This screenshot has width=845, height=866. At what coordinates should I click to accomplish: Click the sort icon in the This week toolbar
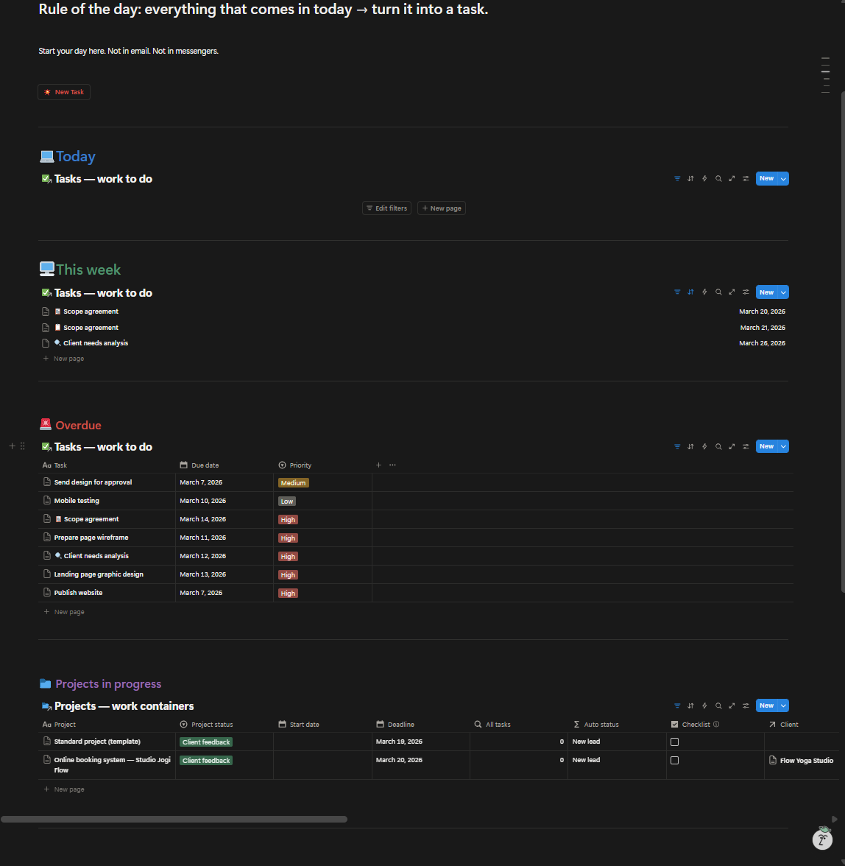click(x=690, y=292)
